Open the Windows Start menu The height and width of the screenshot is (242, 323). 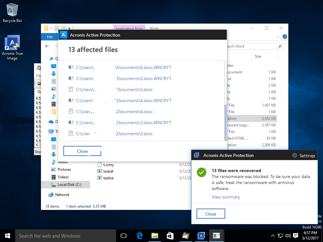(8, 236)
